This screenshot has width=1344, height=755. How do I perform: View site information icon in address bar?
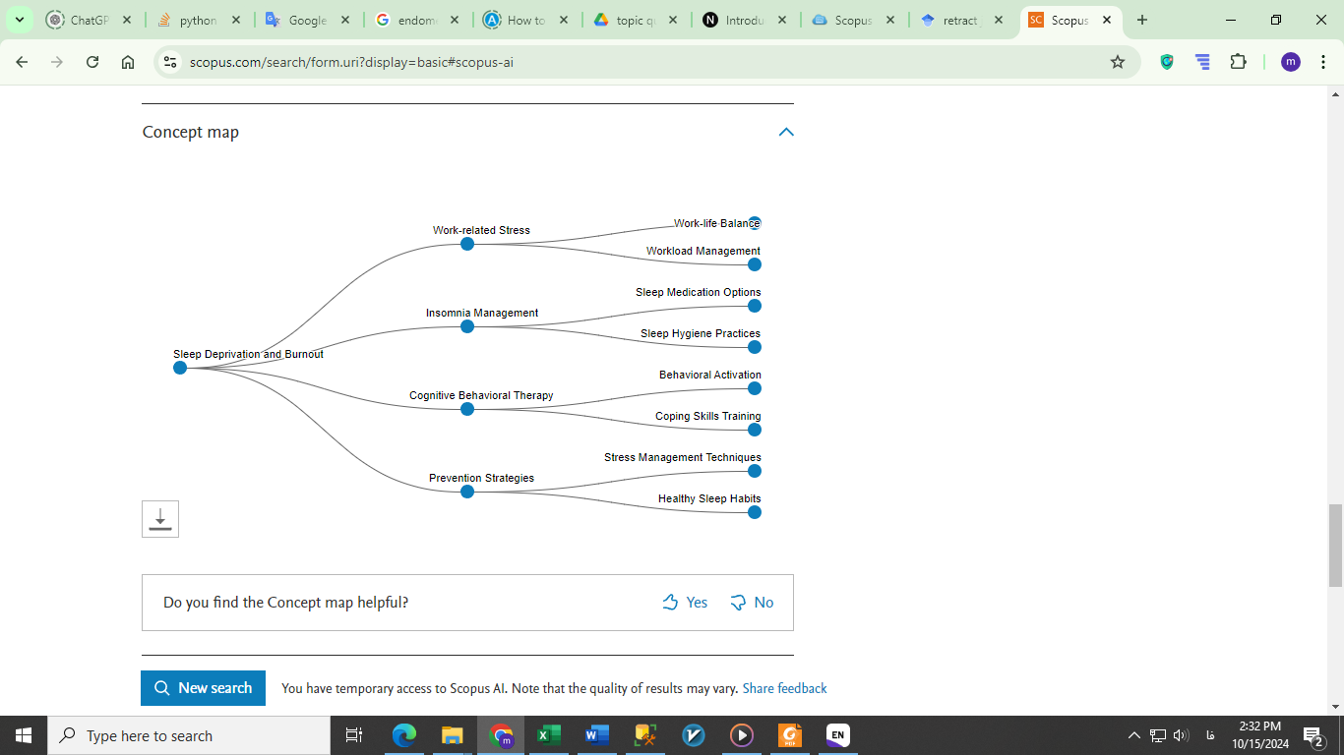tap(170, 62)
